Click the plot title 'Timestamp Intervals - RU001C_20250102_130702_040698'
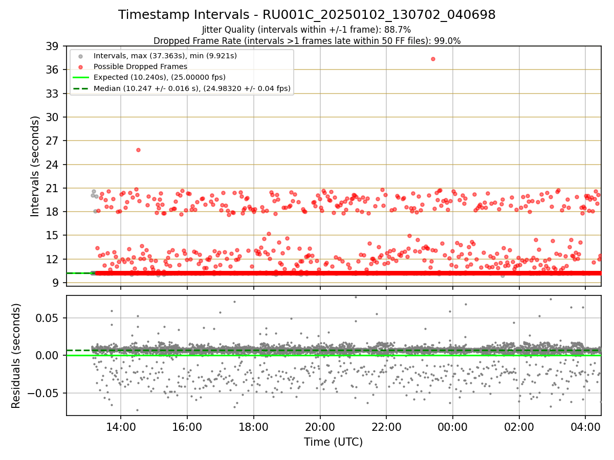614x460 pixels. tap(307, 15)
